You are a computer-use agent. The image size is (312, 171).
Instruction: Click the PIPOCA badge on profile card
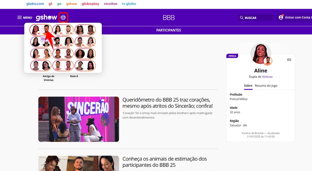[232, 56]
